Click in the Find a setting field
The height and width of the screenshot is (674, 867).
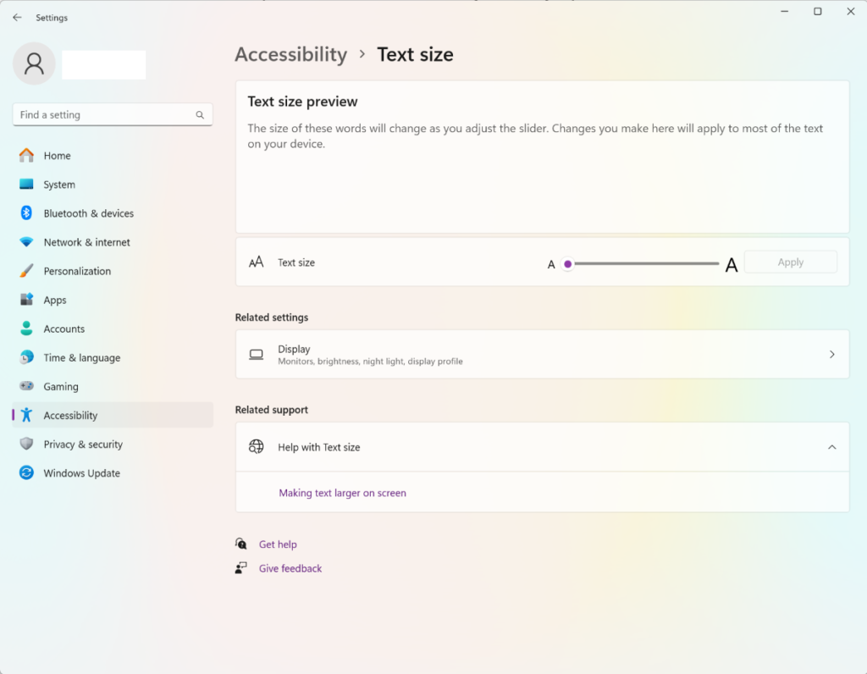(x=113, y=114)
